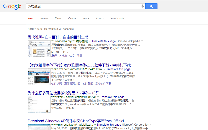Expand the arrow after Microsoft Corporation

point(151,125)
